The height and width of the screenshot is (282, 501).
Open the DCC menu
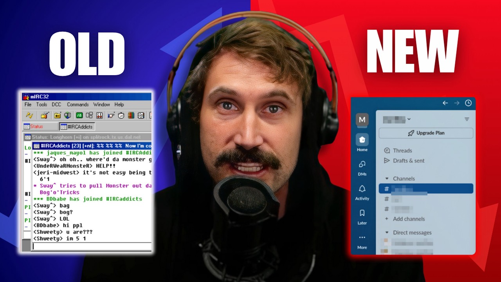(56, 105)
